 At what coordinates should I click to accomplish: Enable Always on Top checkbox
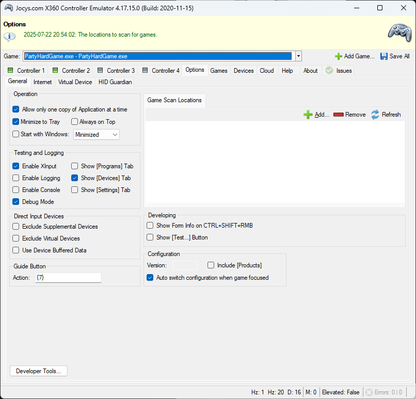pyautogui.click(x=74, y=122)
